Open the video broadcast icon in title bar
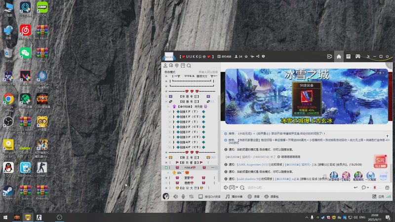 pos(329,57)
